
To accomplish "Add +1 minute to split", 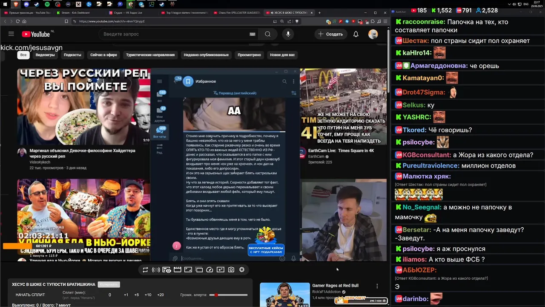I will tap(126, 295).
